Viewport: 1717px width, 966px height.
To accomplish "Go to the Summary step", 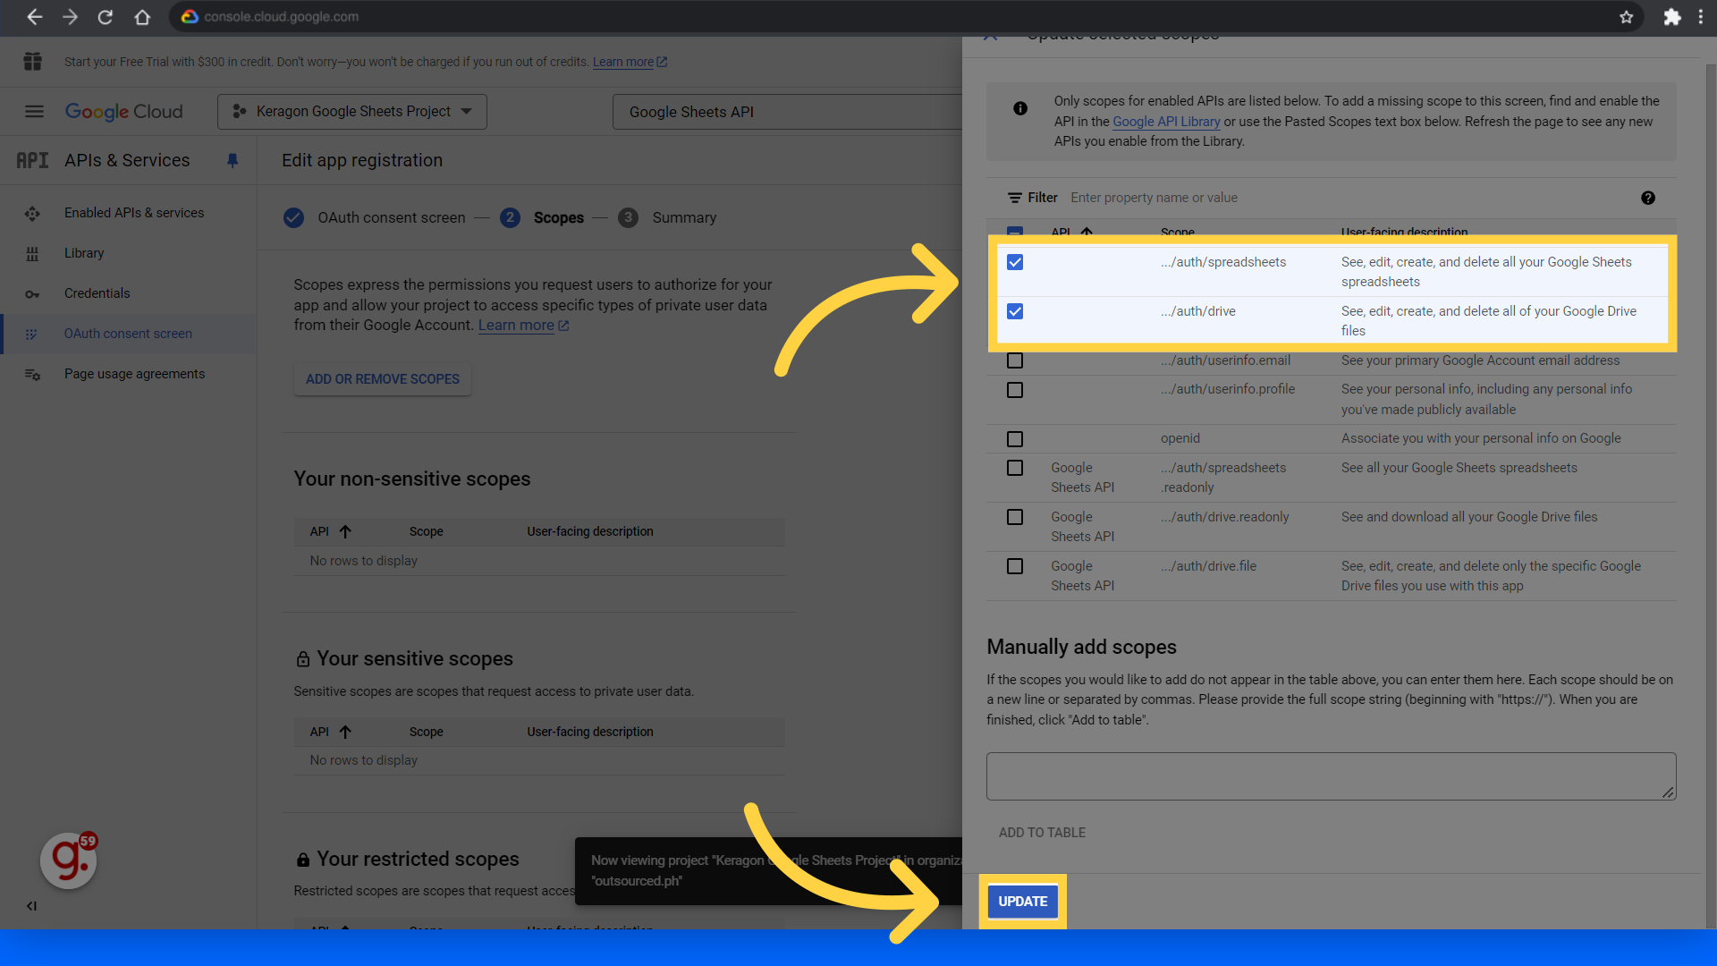I will (668, 217).
